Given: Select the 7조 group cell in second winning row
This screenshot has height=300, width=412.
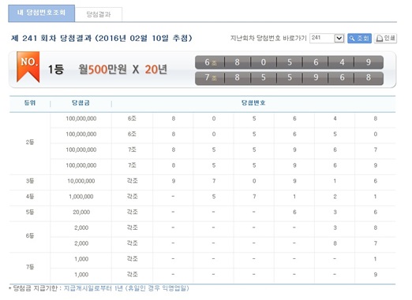Looking at the screenshot, I should point(211,77).
